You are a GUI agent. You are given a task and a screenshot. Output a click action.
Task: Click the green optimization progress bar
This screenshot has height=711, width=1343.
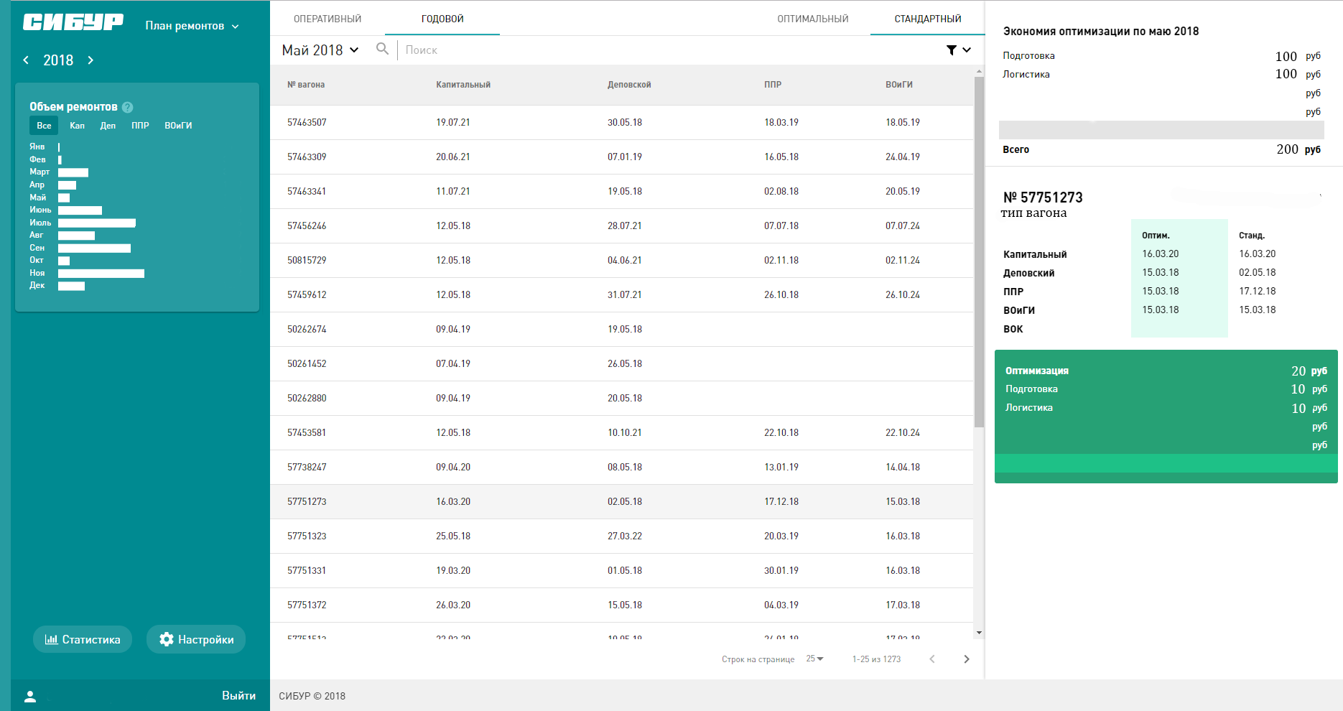coord(1166,463)
